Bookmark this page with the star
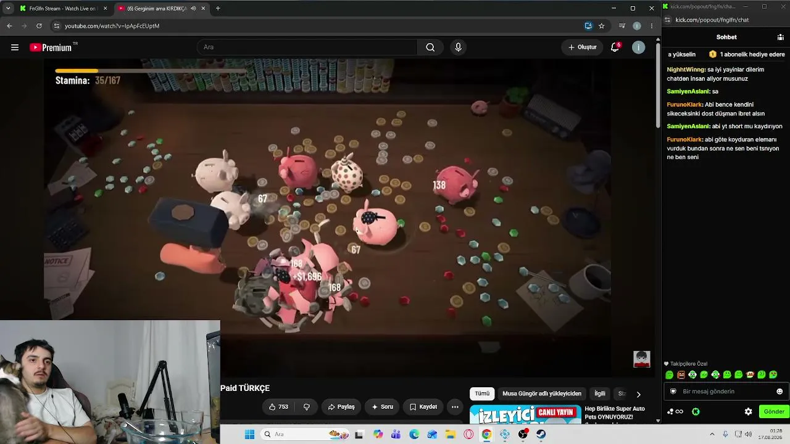This screenshot has height=444, width=790. 602,26
